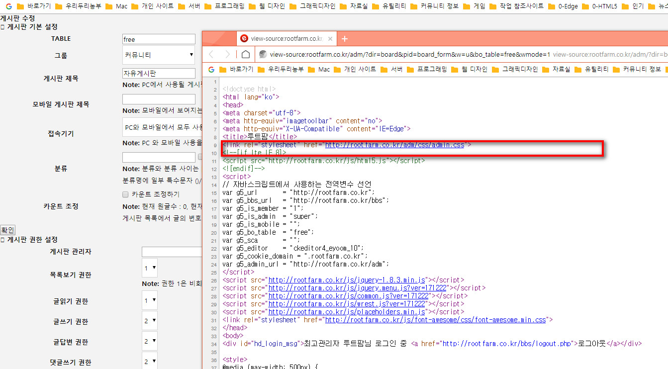
Task: Open 유틸리티 bookmarks in the view-source window
Action: point(591,69)
